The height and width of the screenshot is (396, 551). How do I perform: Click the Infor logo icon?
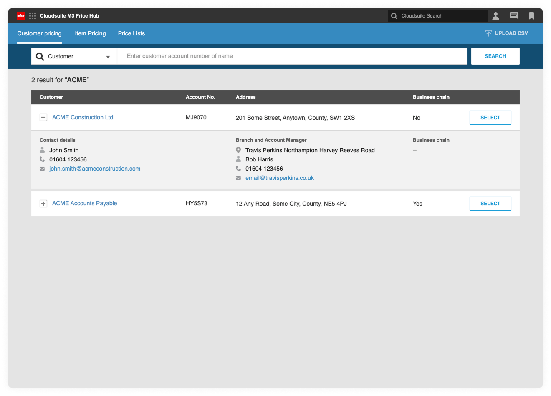(x=21, y=16)
